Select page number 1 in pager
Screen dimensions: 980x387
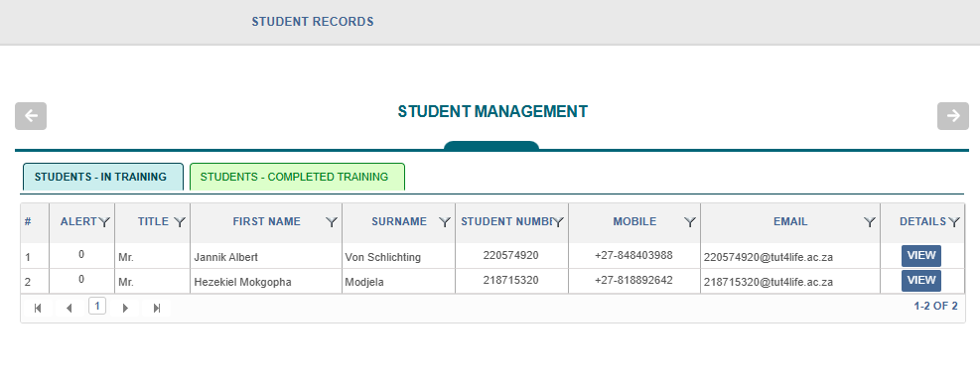click(97, 306)
